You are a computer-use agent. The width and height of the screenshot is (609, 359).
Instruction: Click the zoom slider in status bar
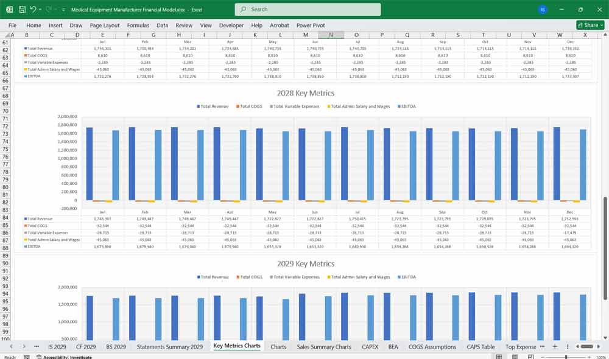[566, 357]
